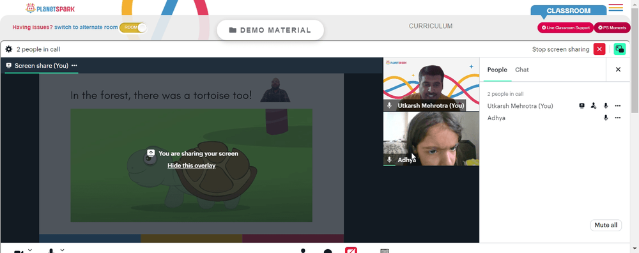Expand microphone options chevron in bottom bar
This screenshot has height=253, width=639.
point(62,250)
